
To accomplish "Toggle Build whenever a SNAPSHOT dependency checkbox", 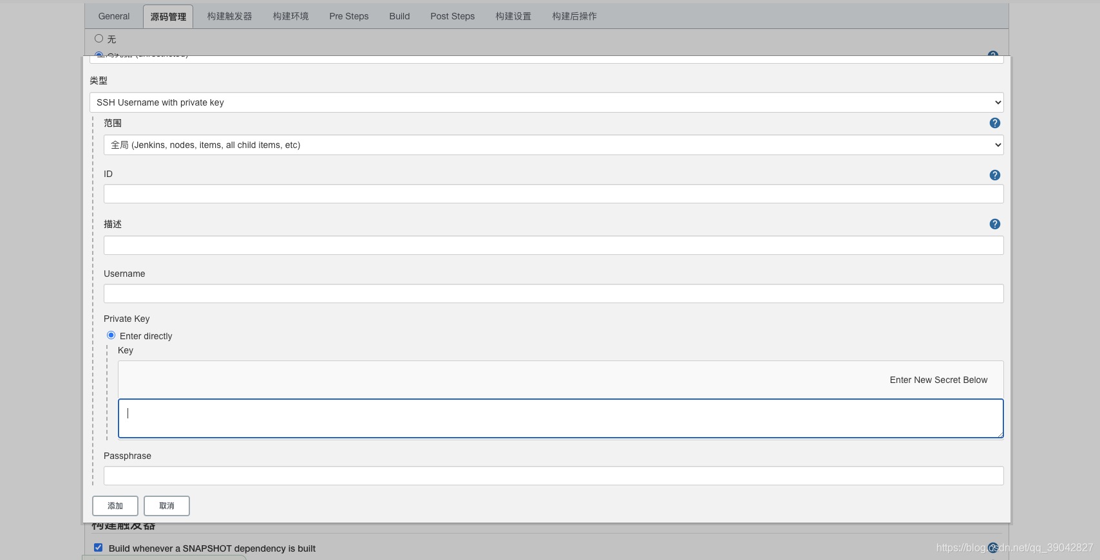I will click(x=98, y=548).
